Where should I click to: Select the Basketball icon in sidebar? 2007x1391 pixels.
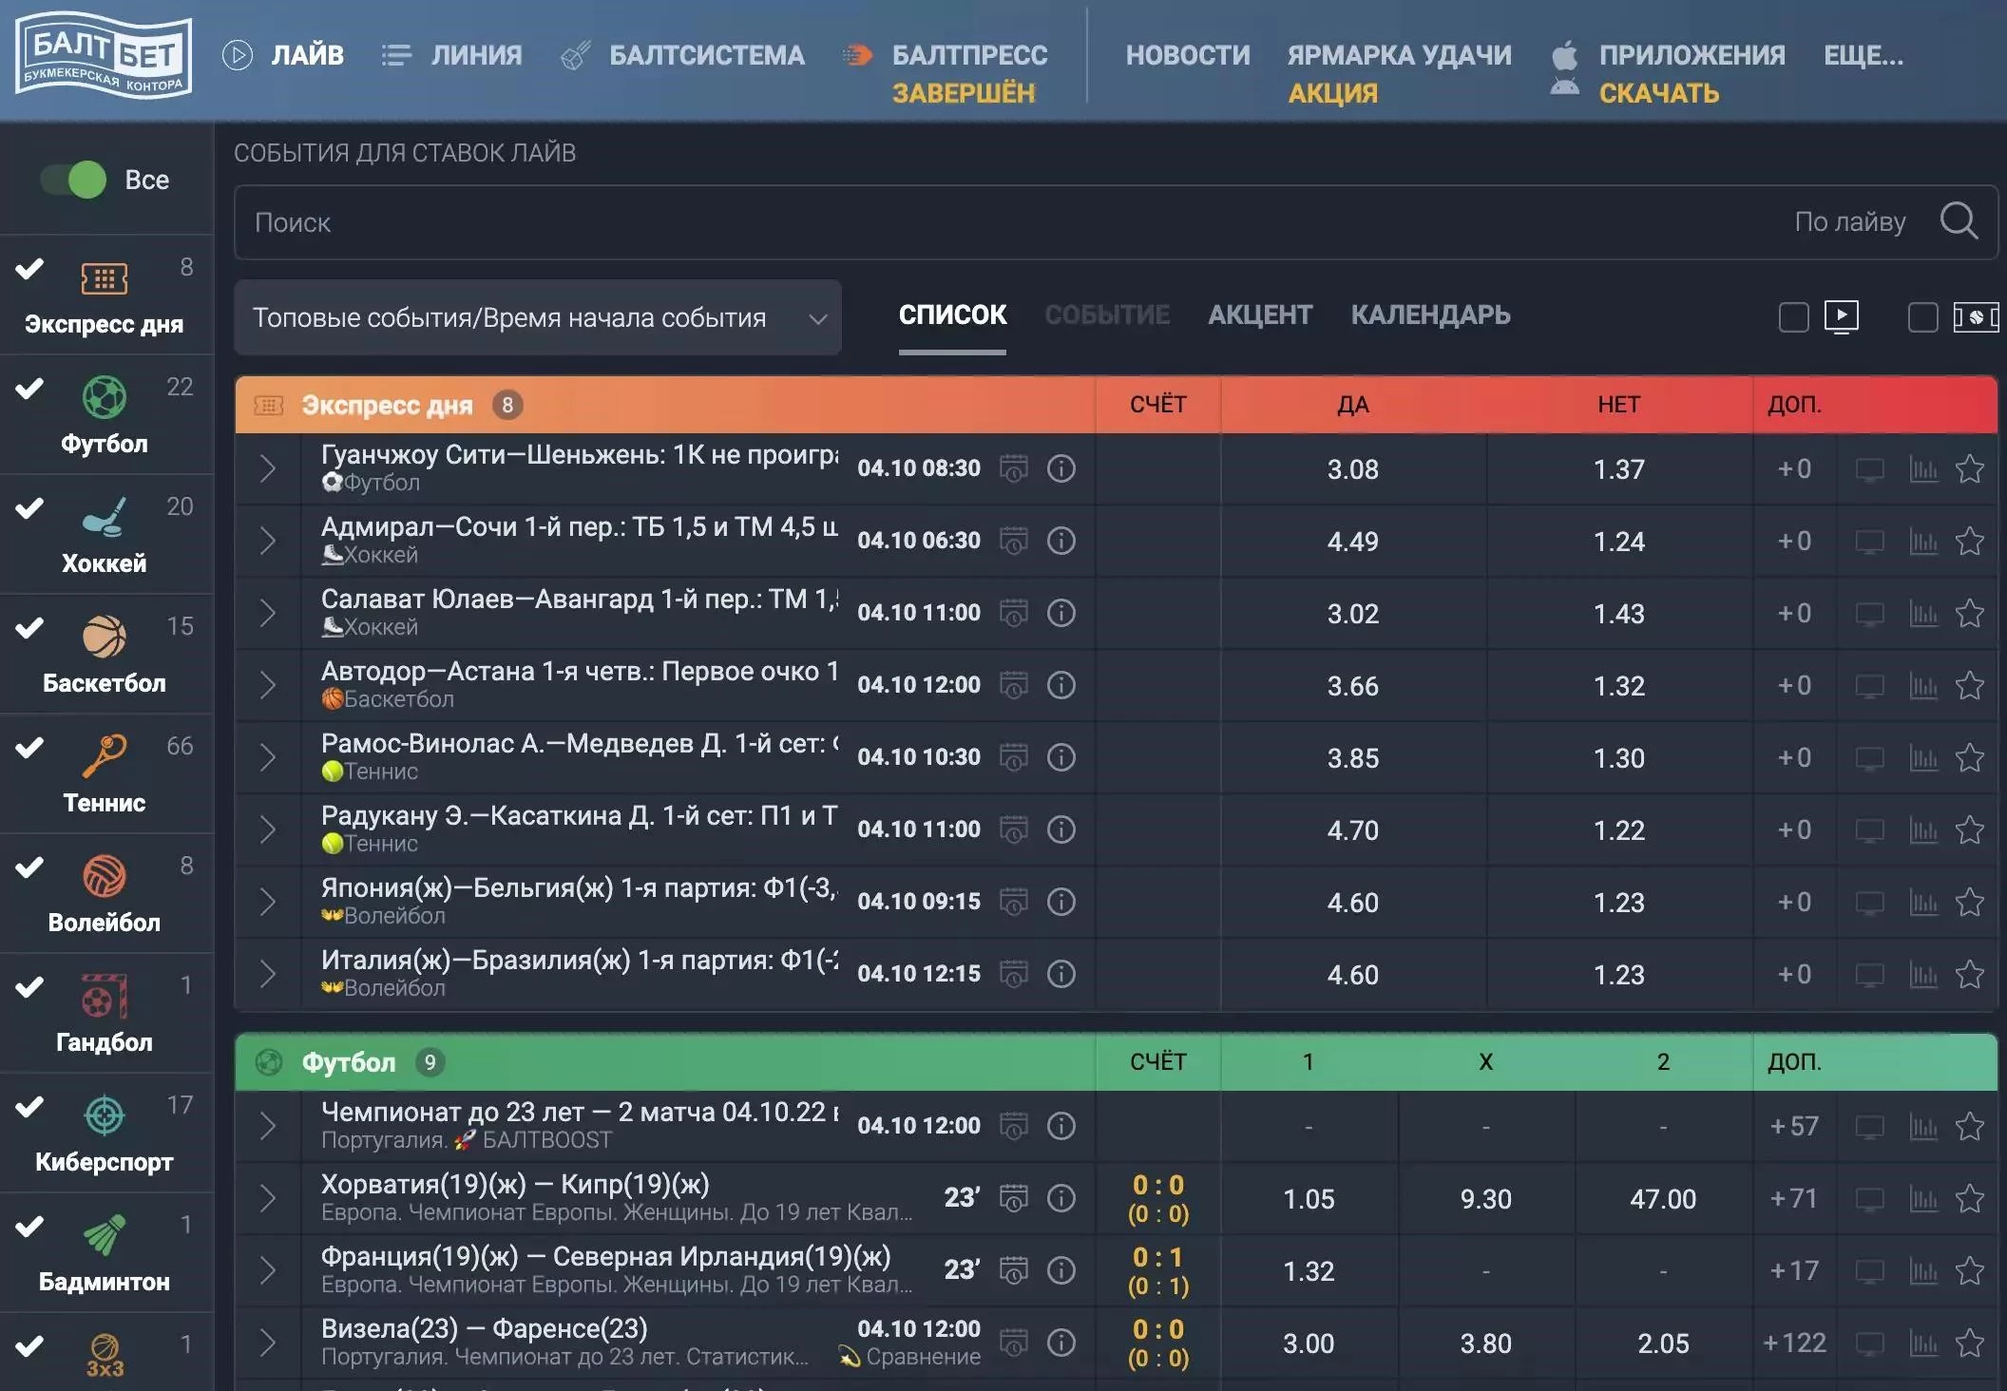105,637
